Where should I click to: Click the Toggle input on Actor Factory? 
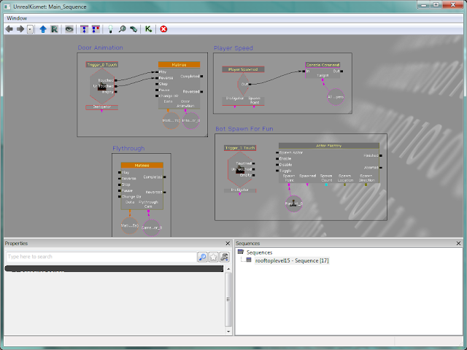[x=277, y=171]
